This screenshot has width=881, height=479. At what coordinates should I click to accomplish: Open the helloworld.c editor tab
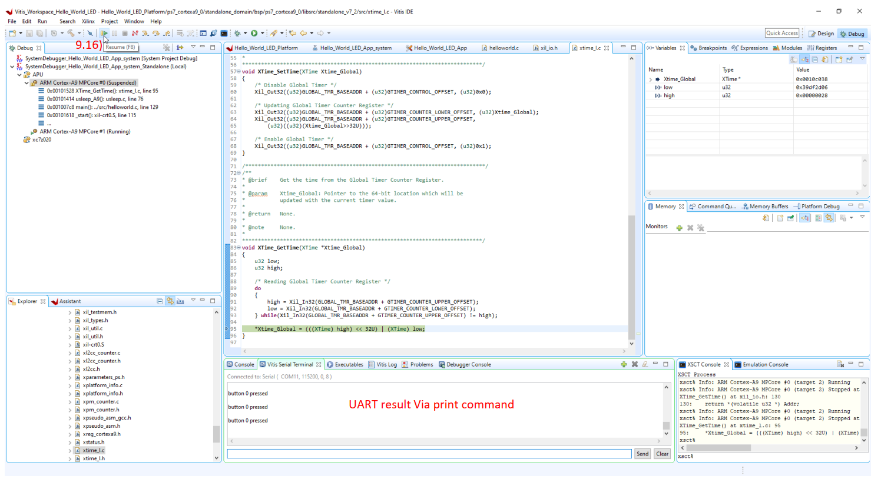(500, 48)
